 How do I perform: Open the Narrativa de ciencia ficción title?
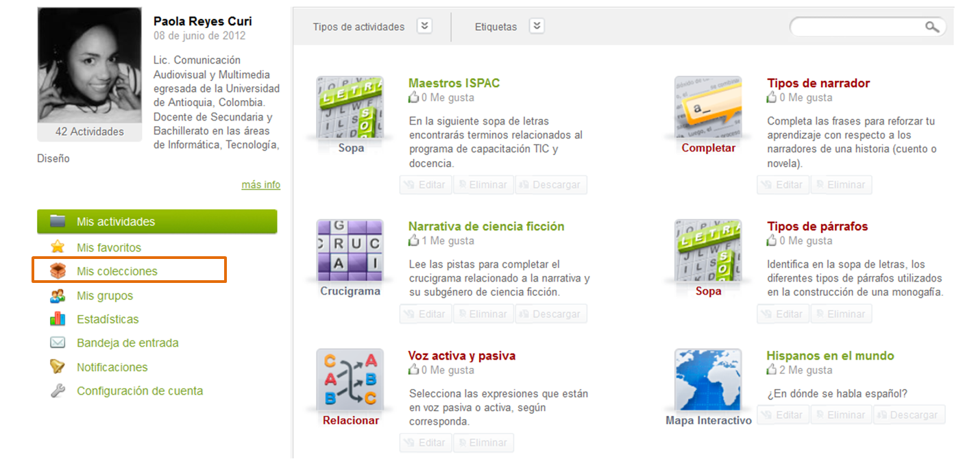tap(488, 226)
